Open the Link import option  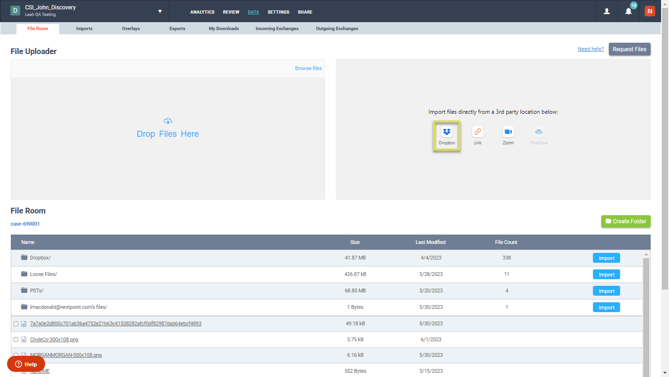point(478,136)
